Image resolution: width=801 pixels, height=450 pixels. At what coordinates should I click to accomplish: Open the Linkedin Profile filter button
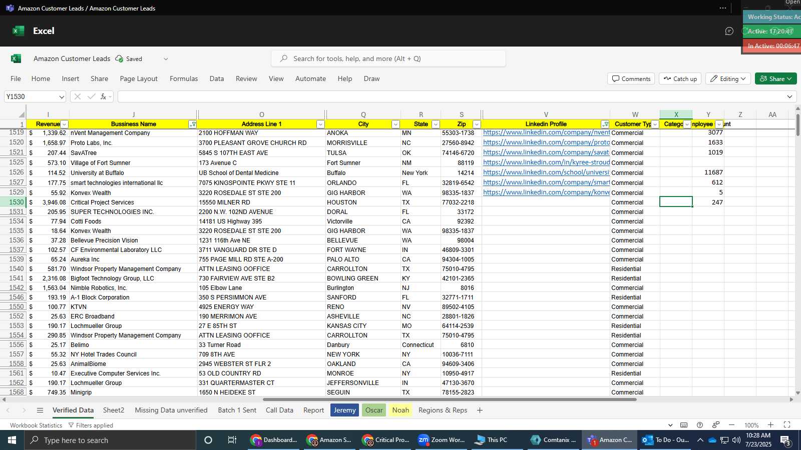(605, 124)
